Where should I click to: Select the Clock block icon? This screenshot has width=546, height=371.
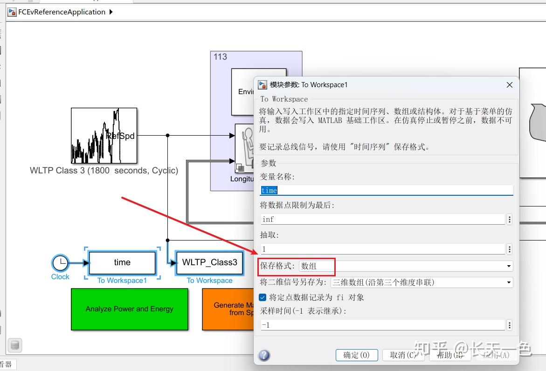(x=60, y=262)
